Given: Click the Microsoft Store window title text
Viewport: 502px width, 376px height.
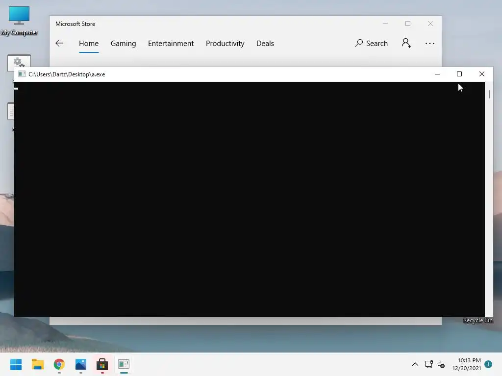Looking at the screenshot, I should pyautogui.click(x=75, y=24).
